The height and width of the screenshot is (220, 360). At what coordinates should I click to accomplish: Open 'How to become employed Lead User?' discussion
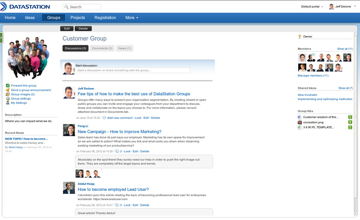(113, 189)
